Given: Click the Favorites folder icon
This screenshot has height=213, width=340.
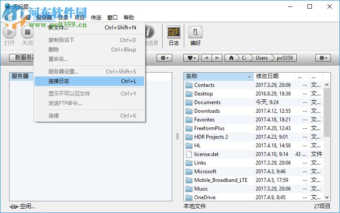Looking at the screenshot, I should point(189,120).
